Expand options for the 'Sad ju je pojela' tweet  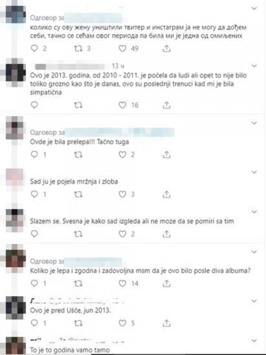tap(254, 172)
